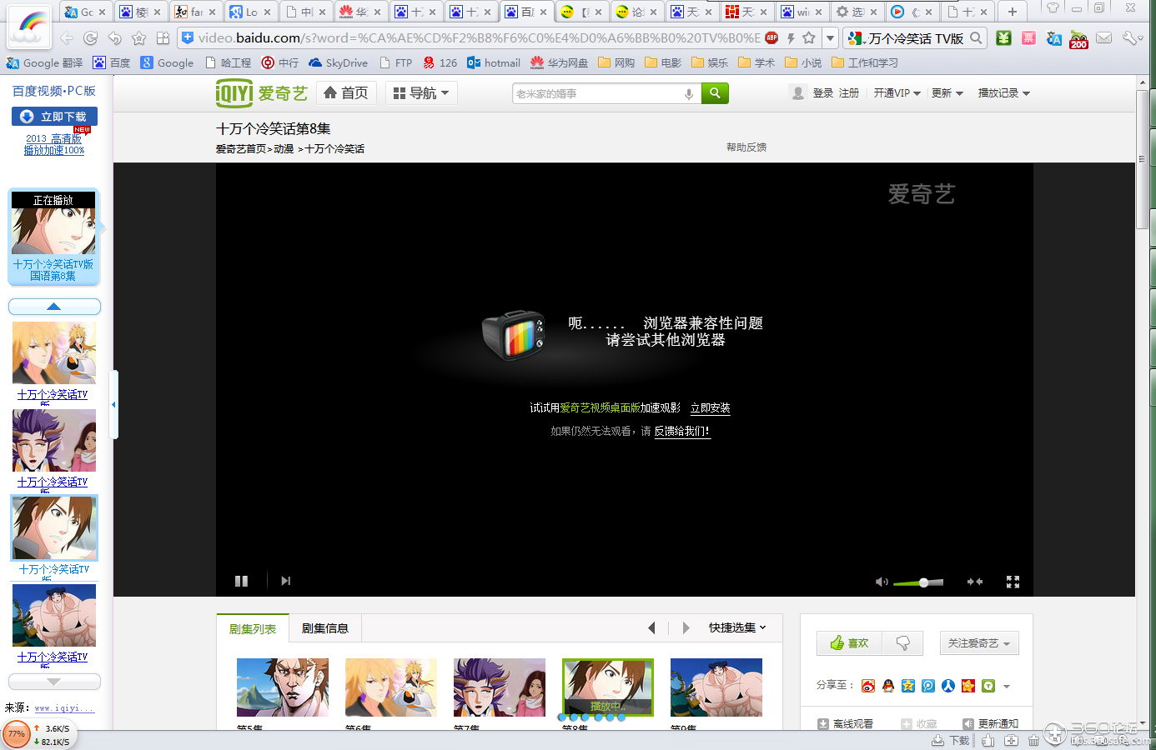The height and width of the screenshot is (750, 1156).
Task: Click the favorites star next to refresh
Action: 139,37
